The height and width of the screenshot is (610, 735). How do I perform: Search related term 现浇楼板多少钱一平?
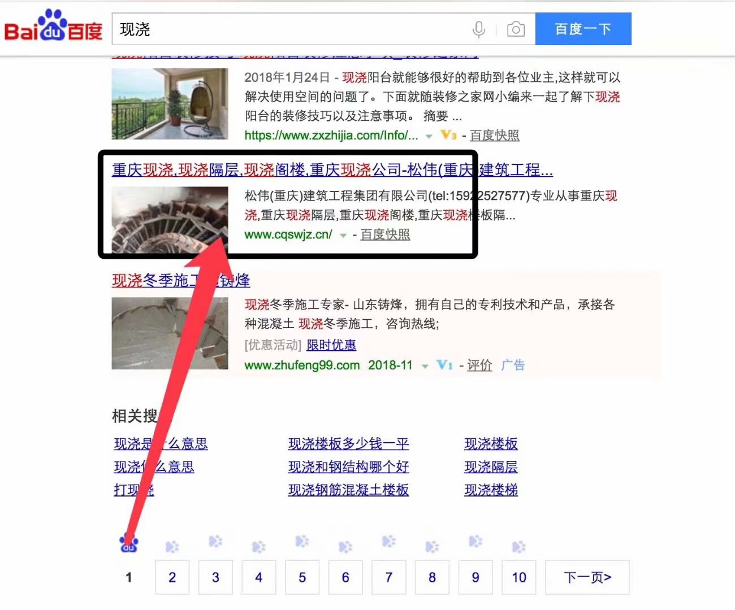(348, 444)
